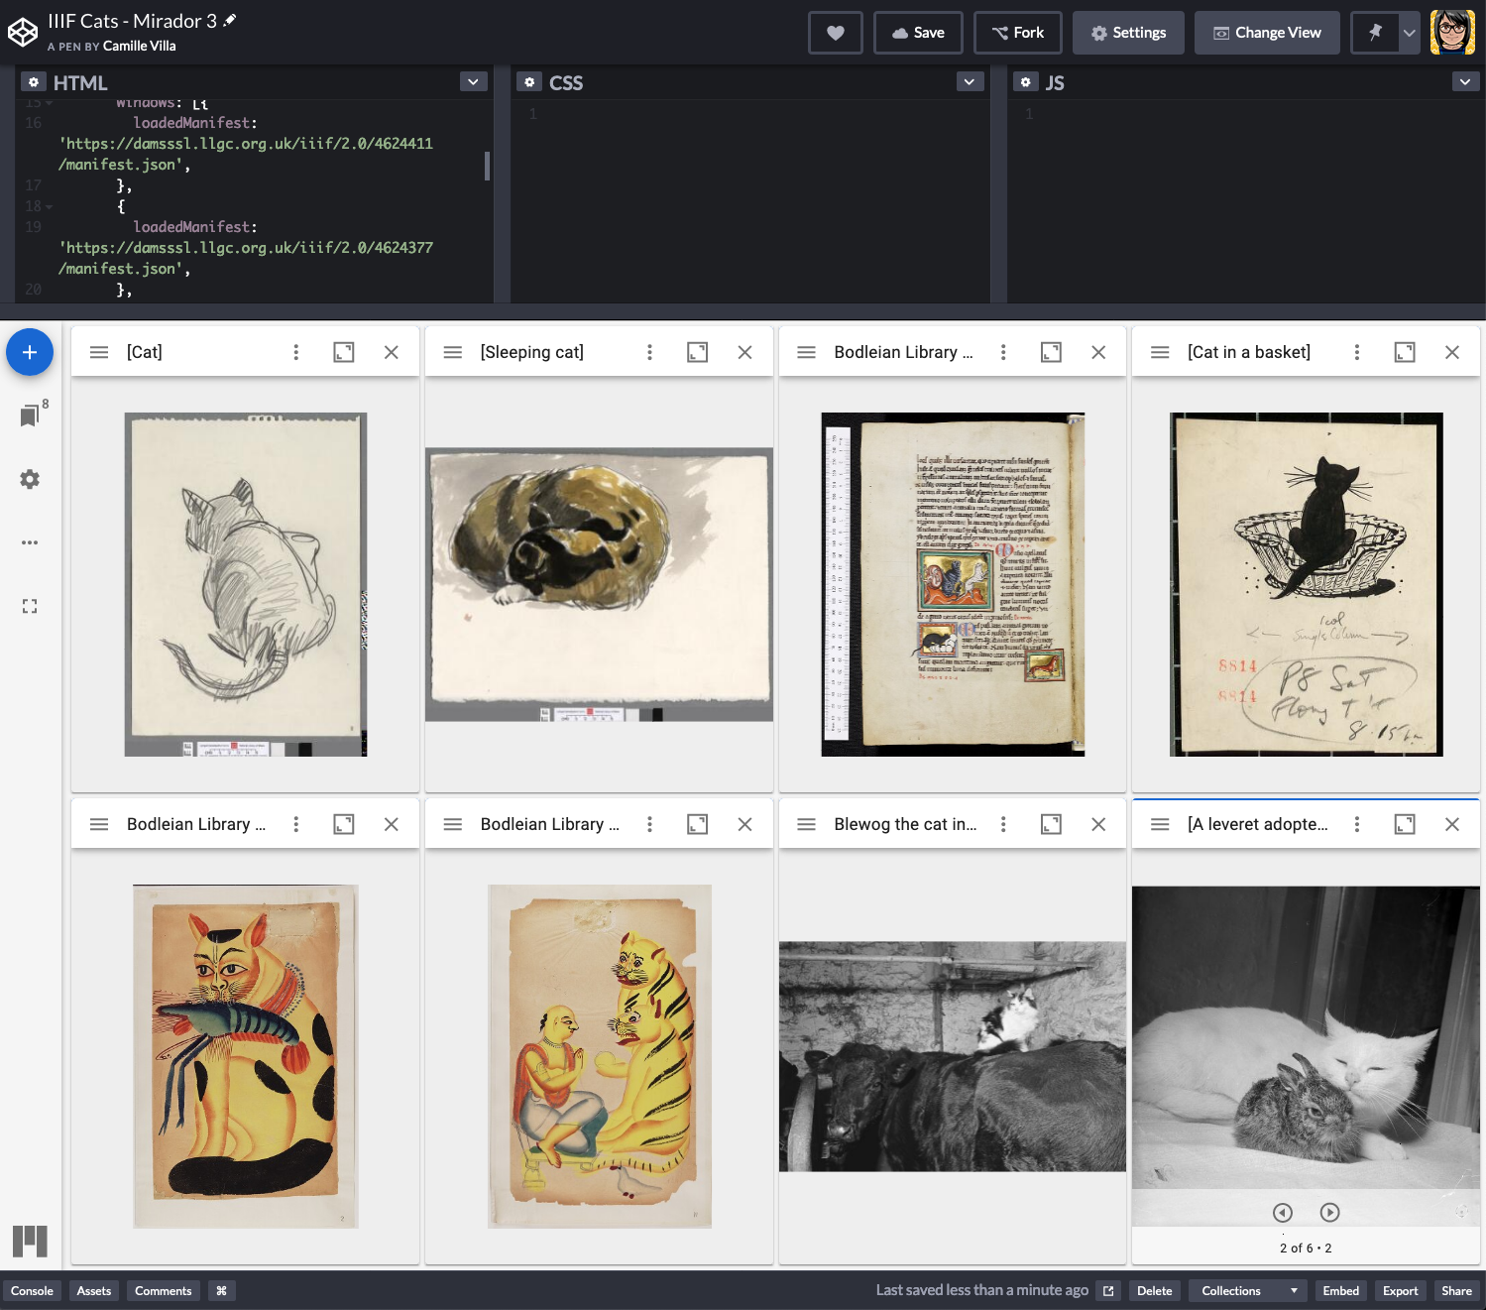
Task: Click in the JS editor line 1
Action: pyautogui.click(x=1259, y=114)
